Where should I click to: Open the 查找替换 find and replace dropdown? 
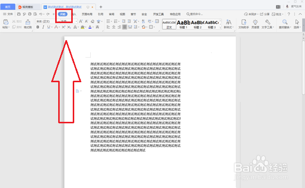(x=285, y=24)
